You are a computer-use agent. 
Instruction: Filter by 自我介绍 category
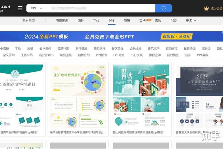click(84, 55)
